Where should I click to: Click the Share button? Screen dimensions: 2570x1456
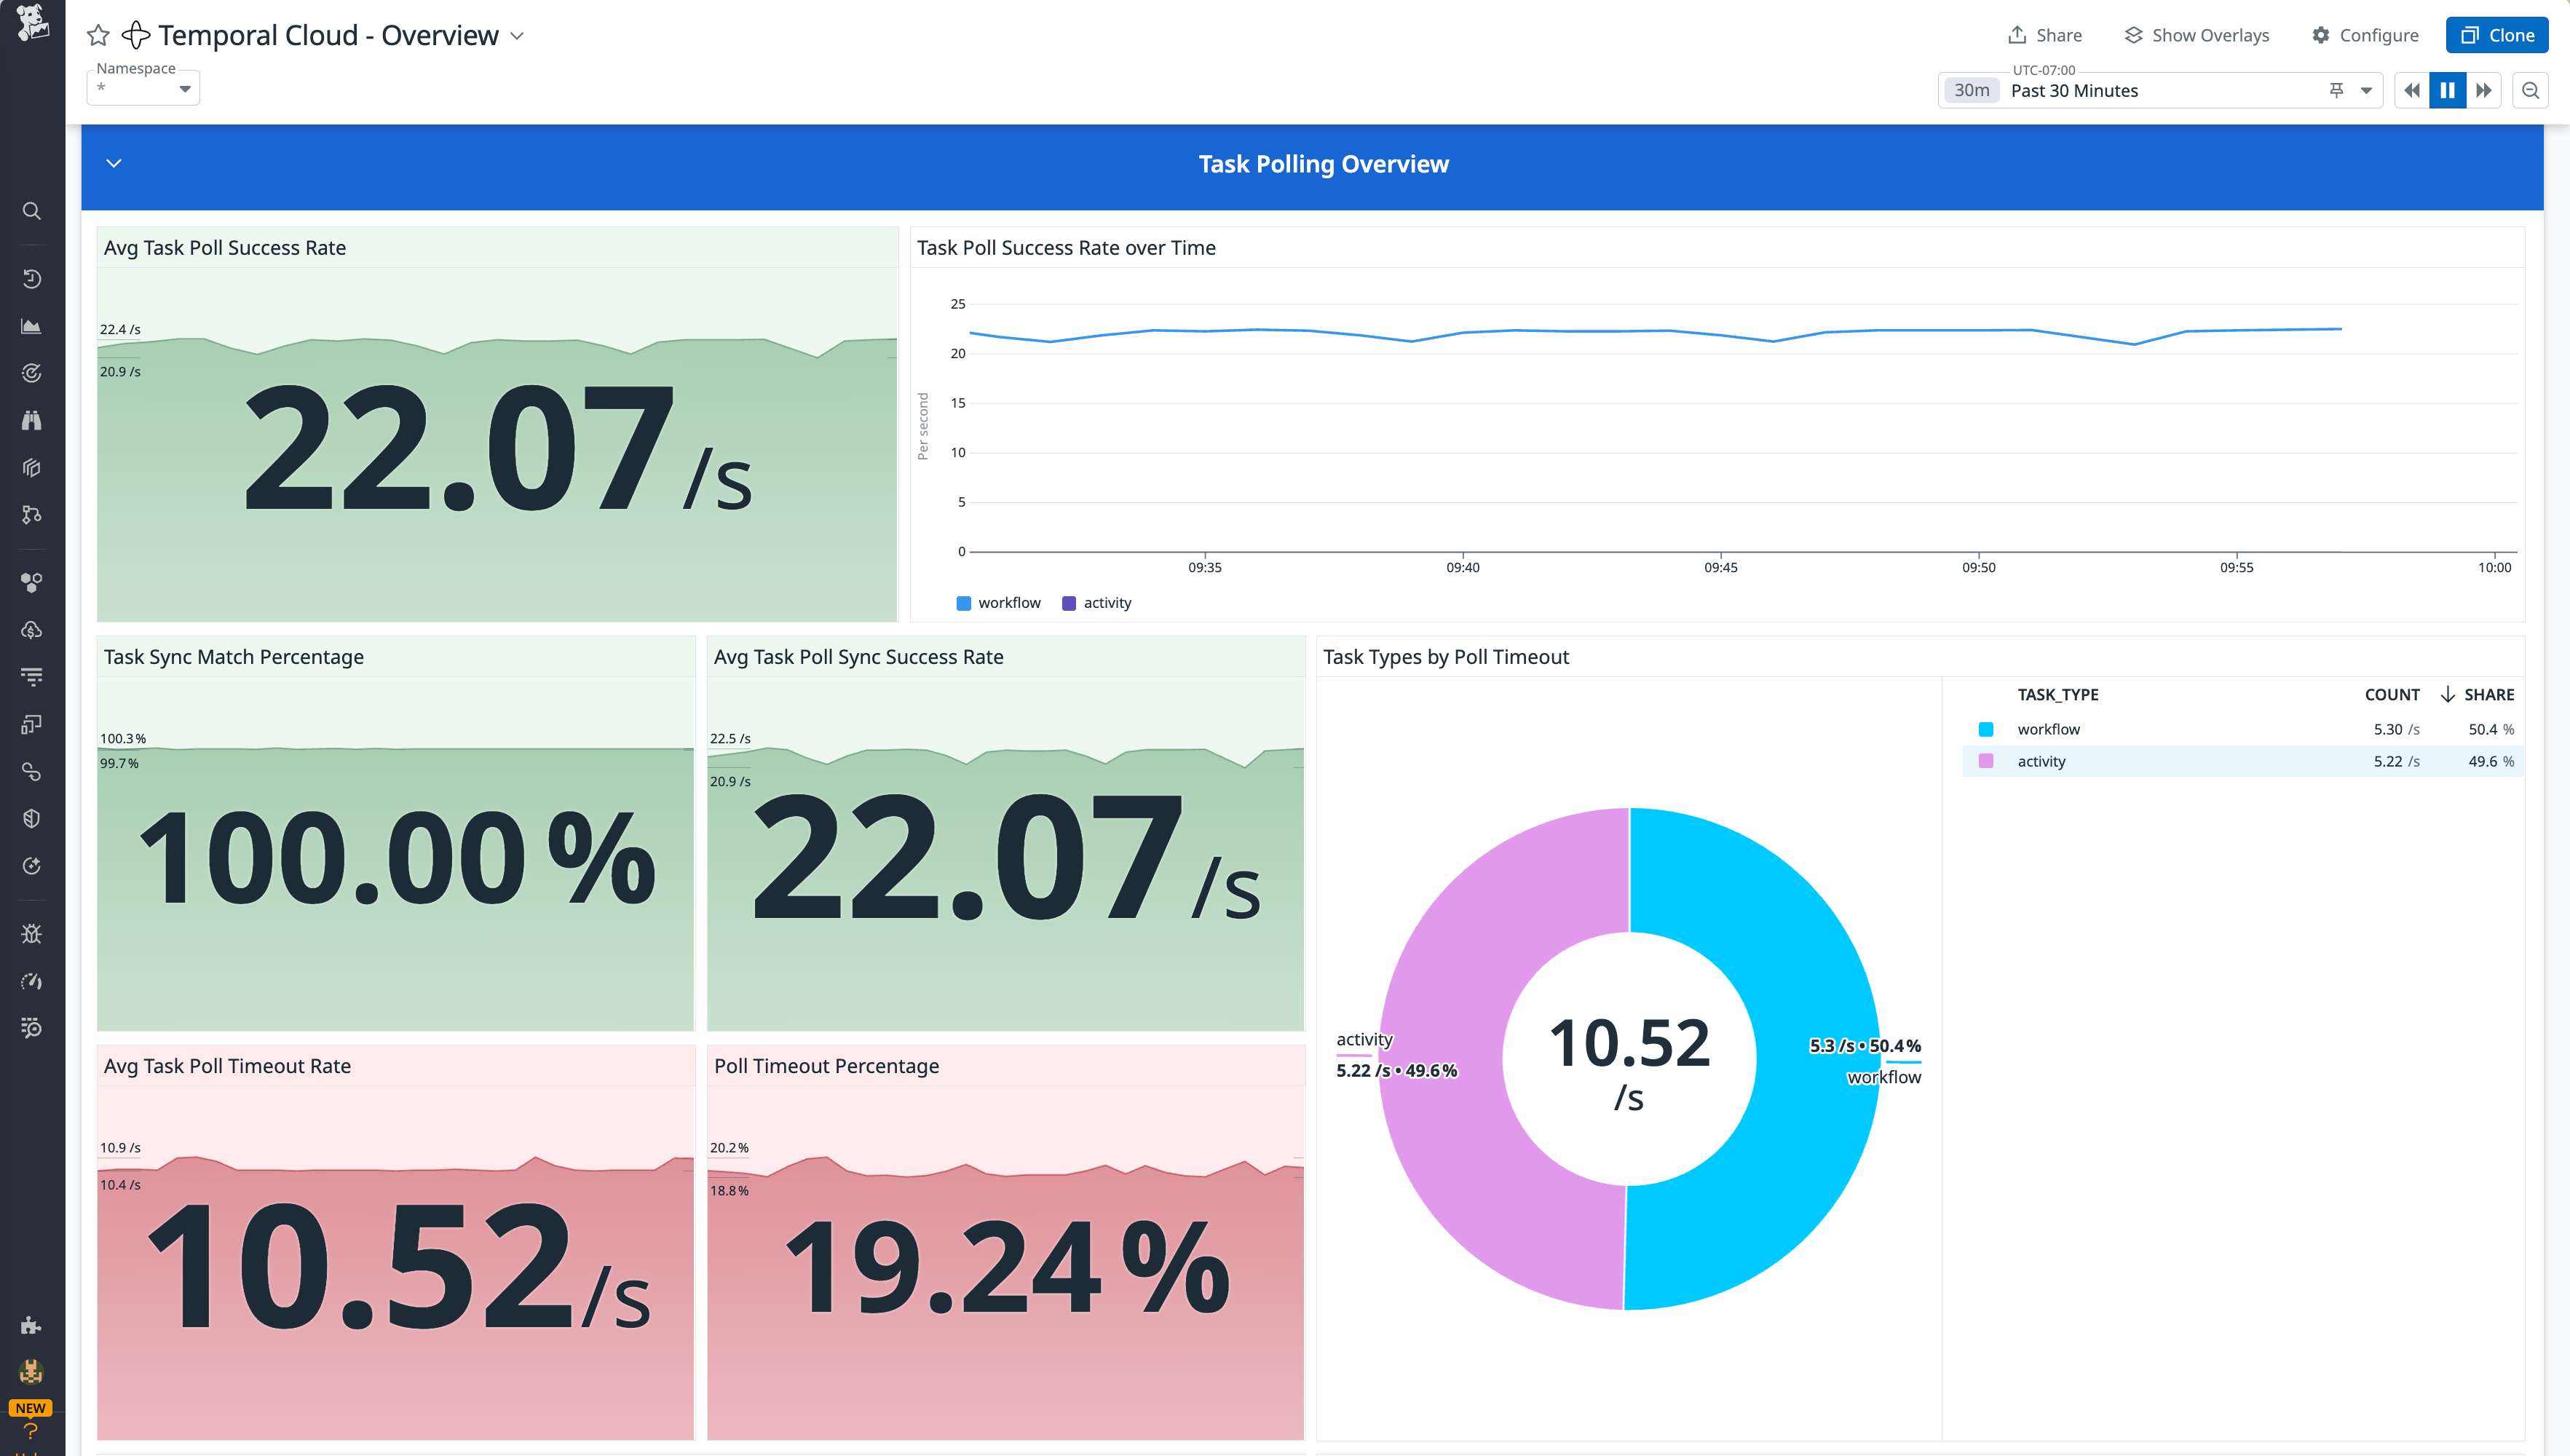coord(2045,34)
